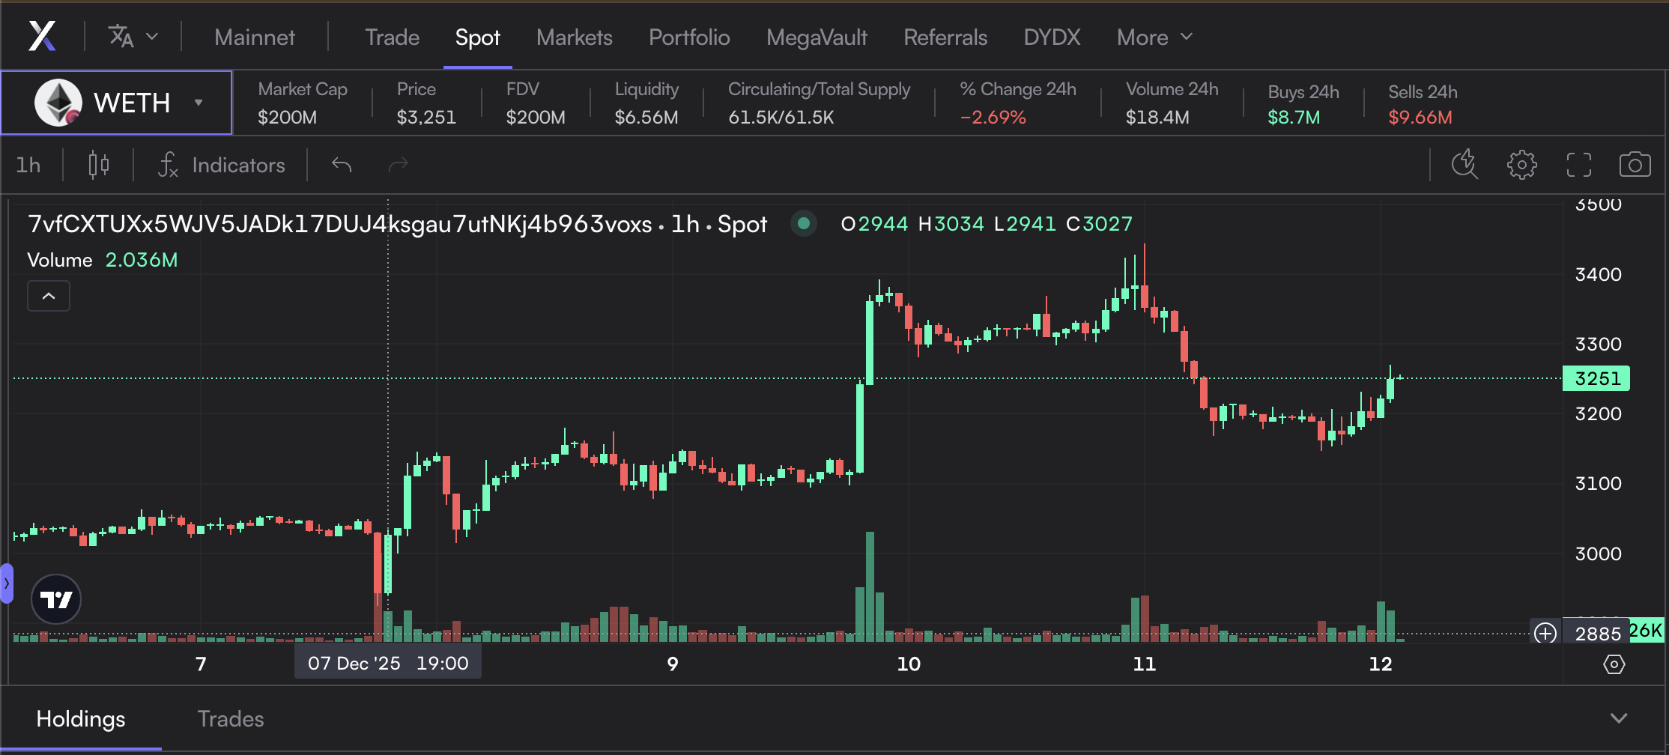
Task: Click the dYdX X logo
Action: 42,36
